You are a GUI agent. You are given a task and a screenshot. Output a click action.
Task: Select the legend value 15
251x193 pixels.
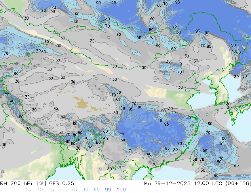point(28,190)
